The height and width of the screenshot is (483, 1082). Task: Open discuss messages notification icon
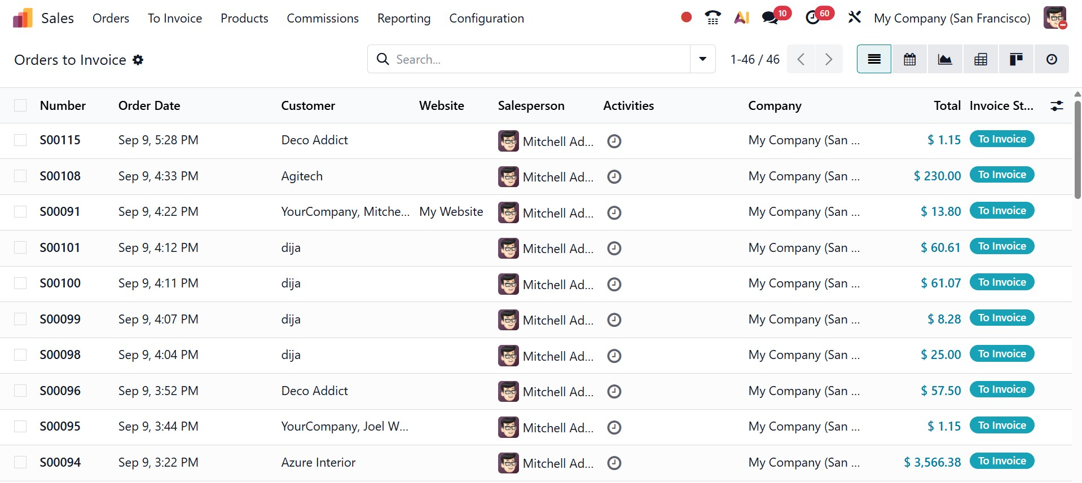(x=770, y=18)
